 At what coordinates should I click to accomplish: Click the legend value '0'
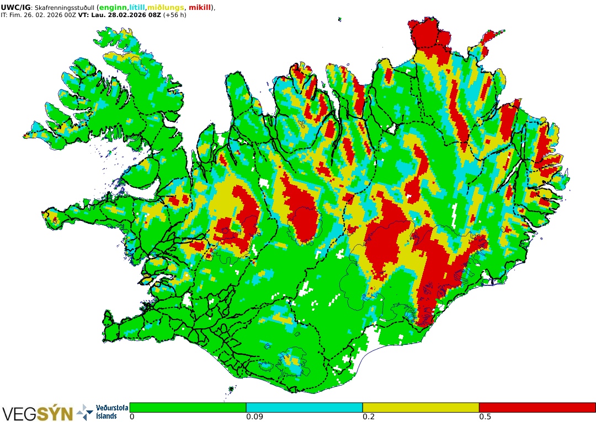coord(132,416)
